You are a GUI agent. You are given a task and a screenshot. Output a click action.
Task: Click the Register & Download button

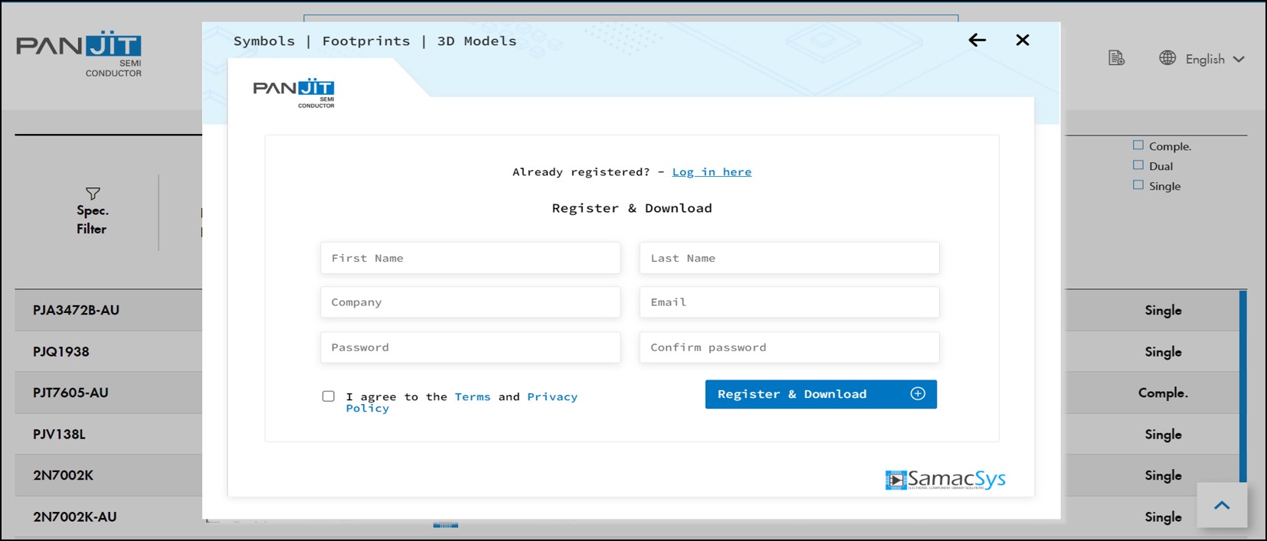tap(820, 394)
